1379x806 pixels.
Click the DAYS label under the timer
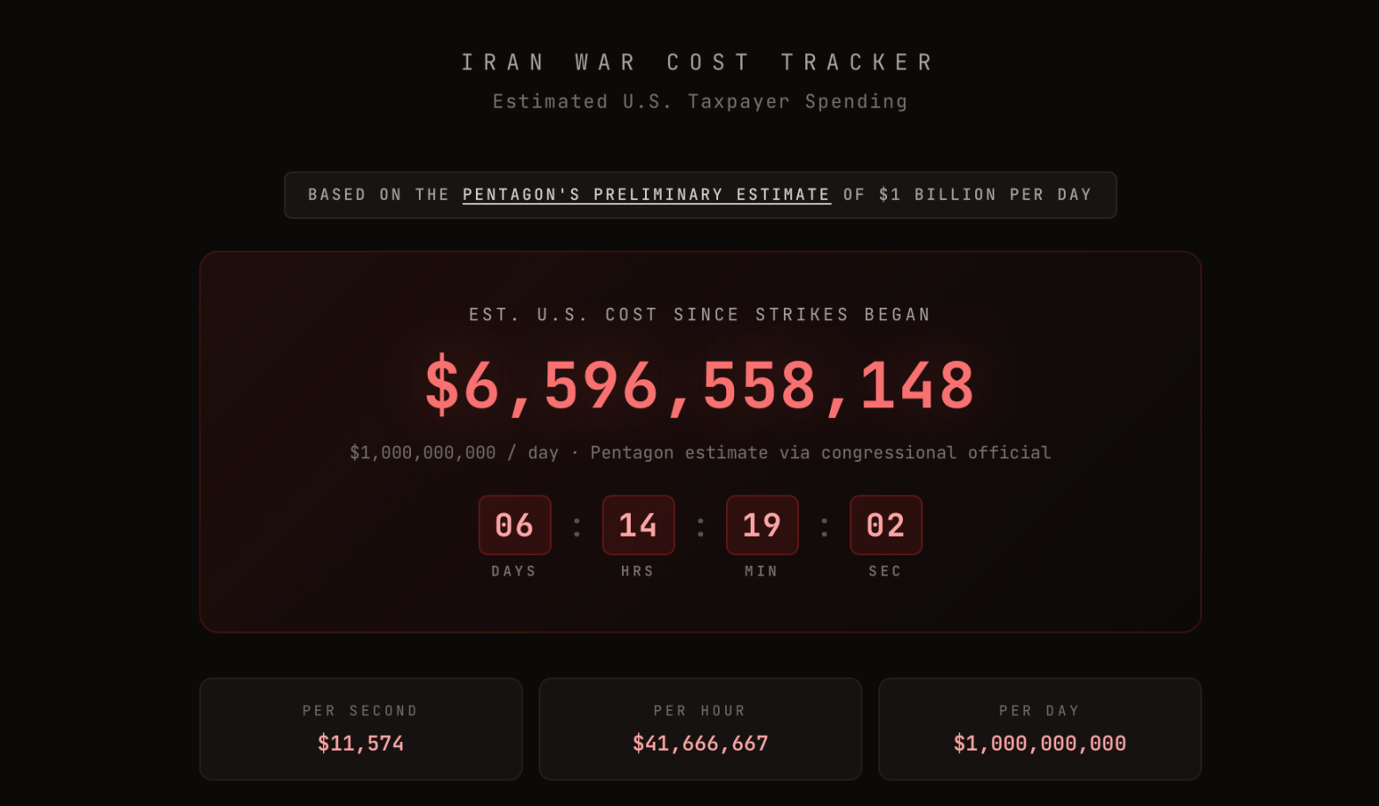coord(514,572)
